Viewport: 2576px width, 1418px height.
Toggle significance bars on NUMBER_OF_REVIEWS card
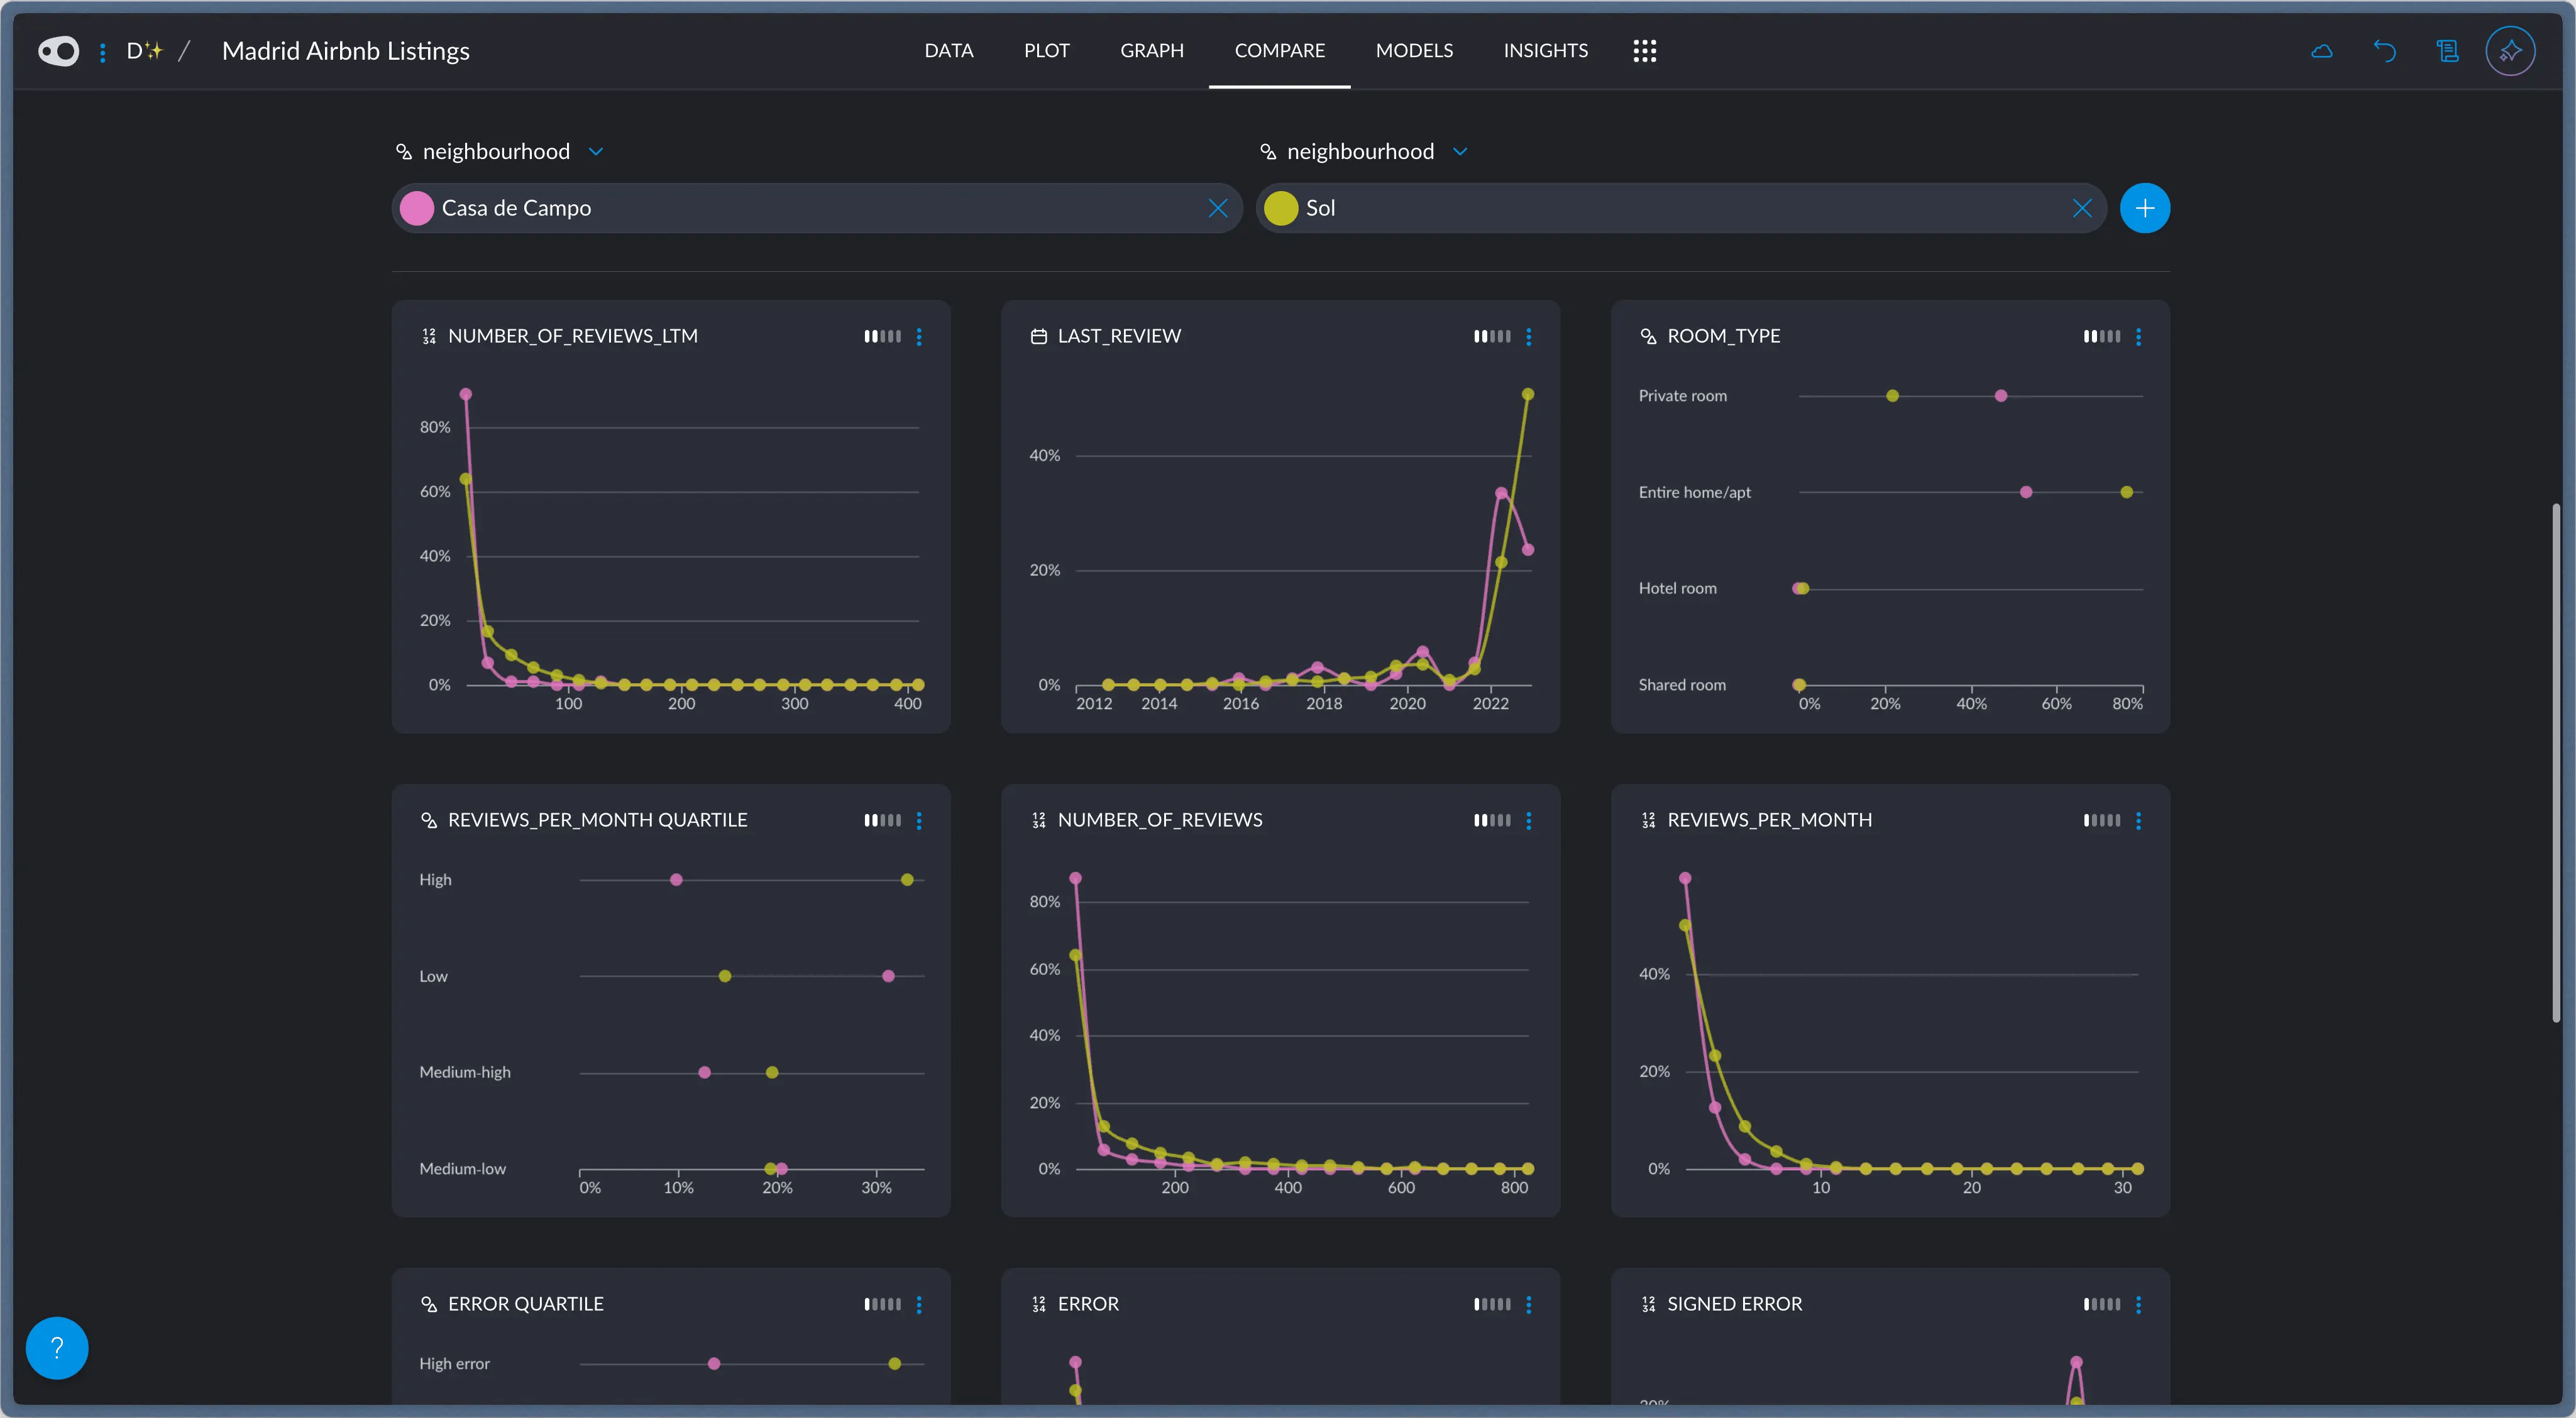(x=1492, y=821)
